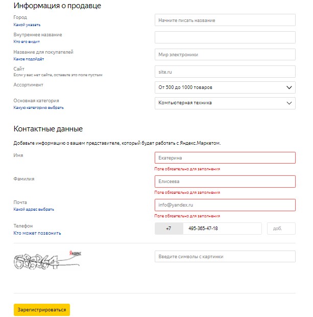Focus the Город input field
Screen dimensions: 313x317
pos(225,20)
